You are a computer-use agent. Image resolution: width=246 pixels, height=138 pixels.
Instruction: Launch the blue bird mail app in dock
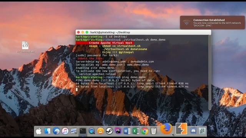[56, 131]
